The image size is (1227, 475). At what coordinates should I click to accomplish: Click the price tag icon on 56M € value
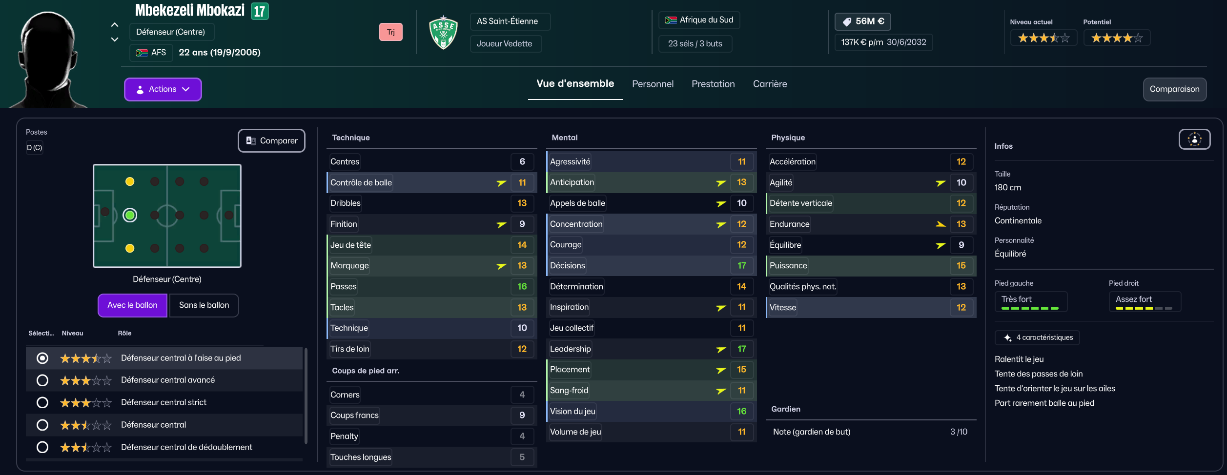(x=847, y=21)
